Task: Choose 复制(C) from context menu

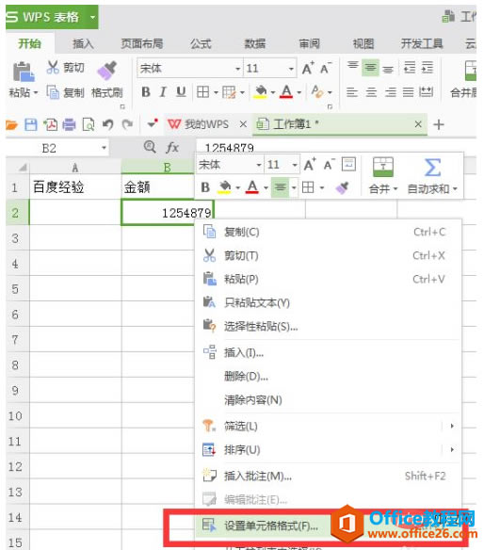Action: click(x=329, y=232)
